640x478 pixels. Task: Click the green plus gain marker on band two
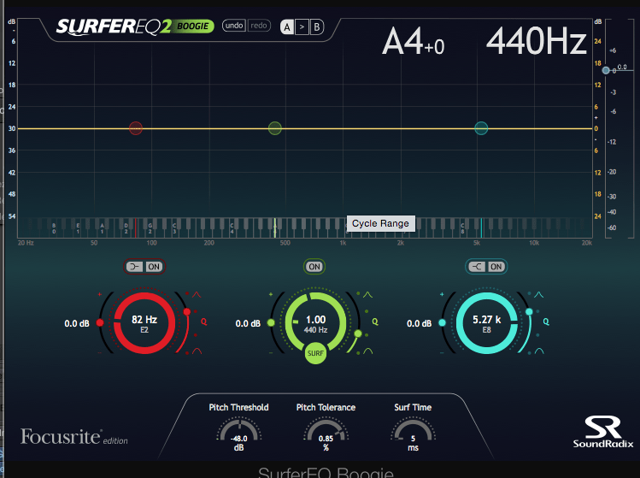(271, 294)
